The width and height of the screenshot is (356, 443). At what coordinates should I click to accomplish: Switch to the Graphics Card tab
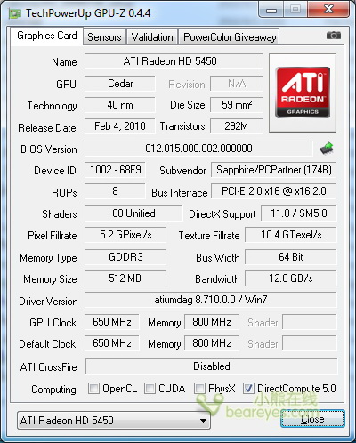[47, 36]
